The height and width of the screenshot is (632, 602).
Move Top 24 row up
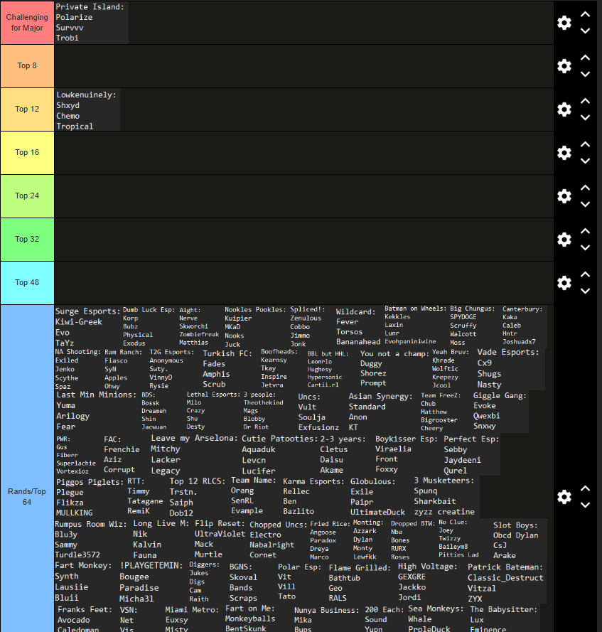click(585, 188)
